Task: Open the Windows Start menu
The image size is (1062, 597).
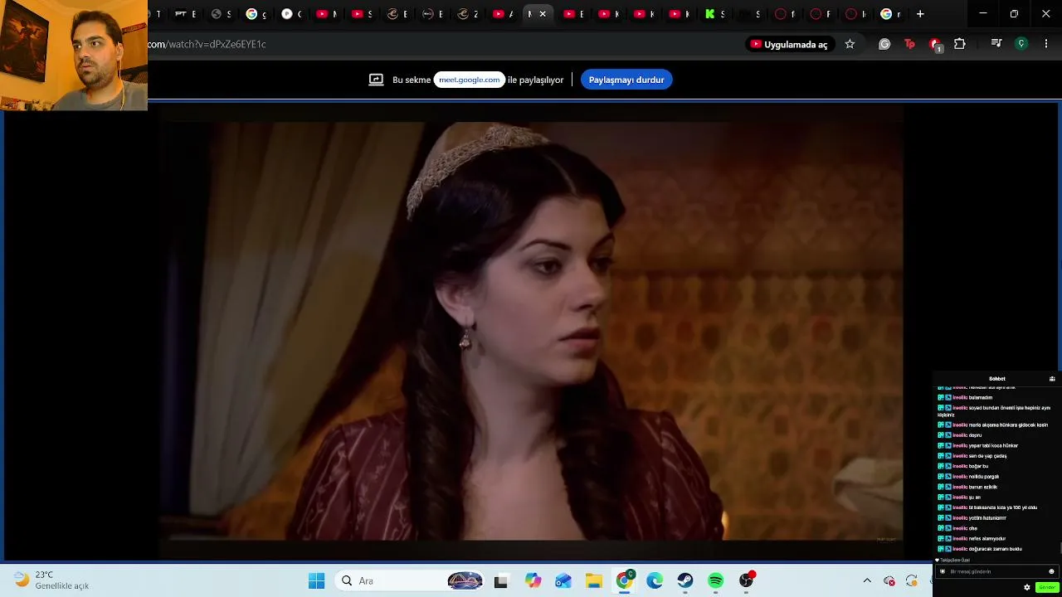Action: tap(316, 581)
